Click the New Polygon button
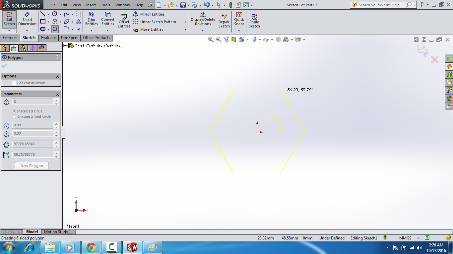Viewport: 453px width, 254px height. pyautogui.click(x=32, y=166)
